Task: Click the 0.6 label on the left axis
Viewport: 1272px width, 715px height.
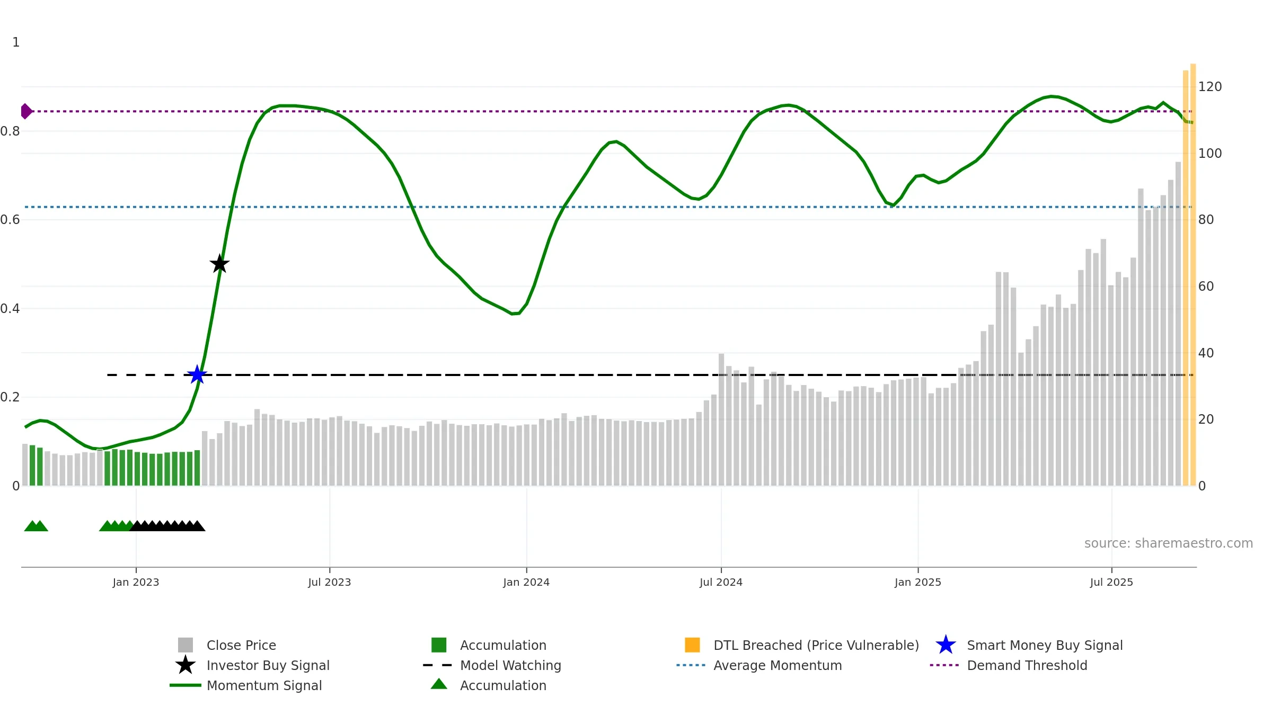Action: coord(10,219)
